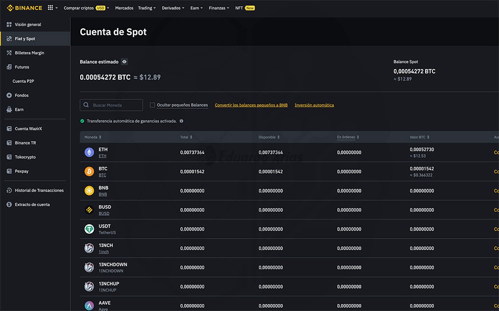Click the Cuenta de Spot heading

tap(113, 32)
